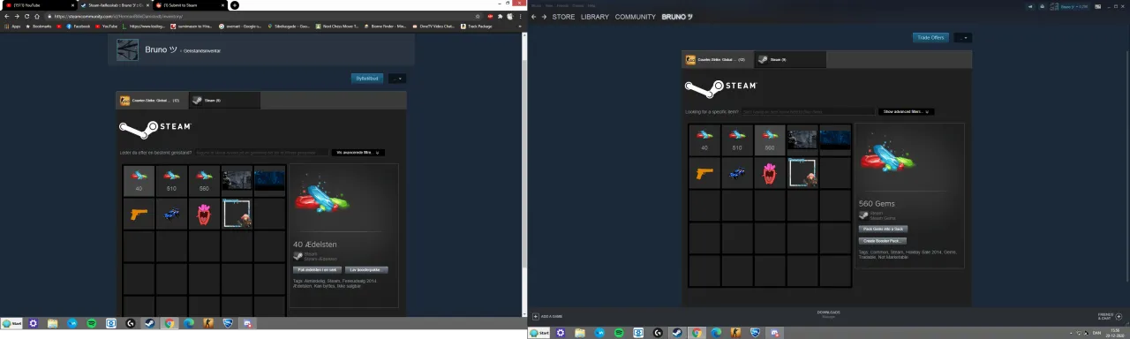Open Chrome three-dot menu
The image size is (1130, 339).
(521, 16)
